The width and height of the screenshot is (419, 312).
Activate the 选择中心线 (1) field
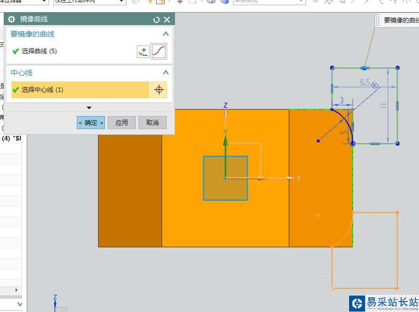[80, 90]
